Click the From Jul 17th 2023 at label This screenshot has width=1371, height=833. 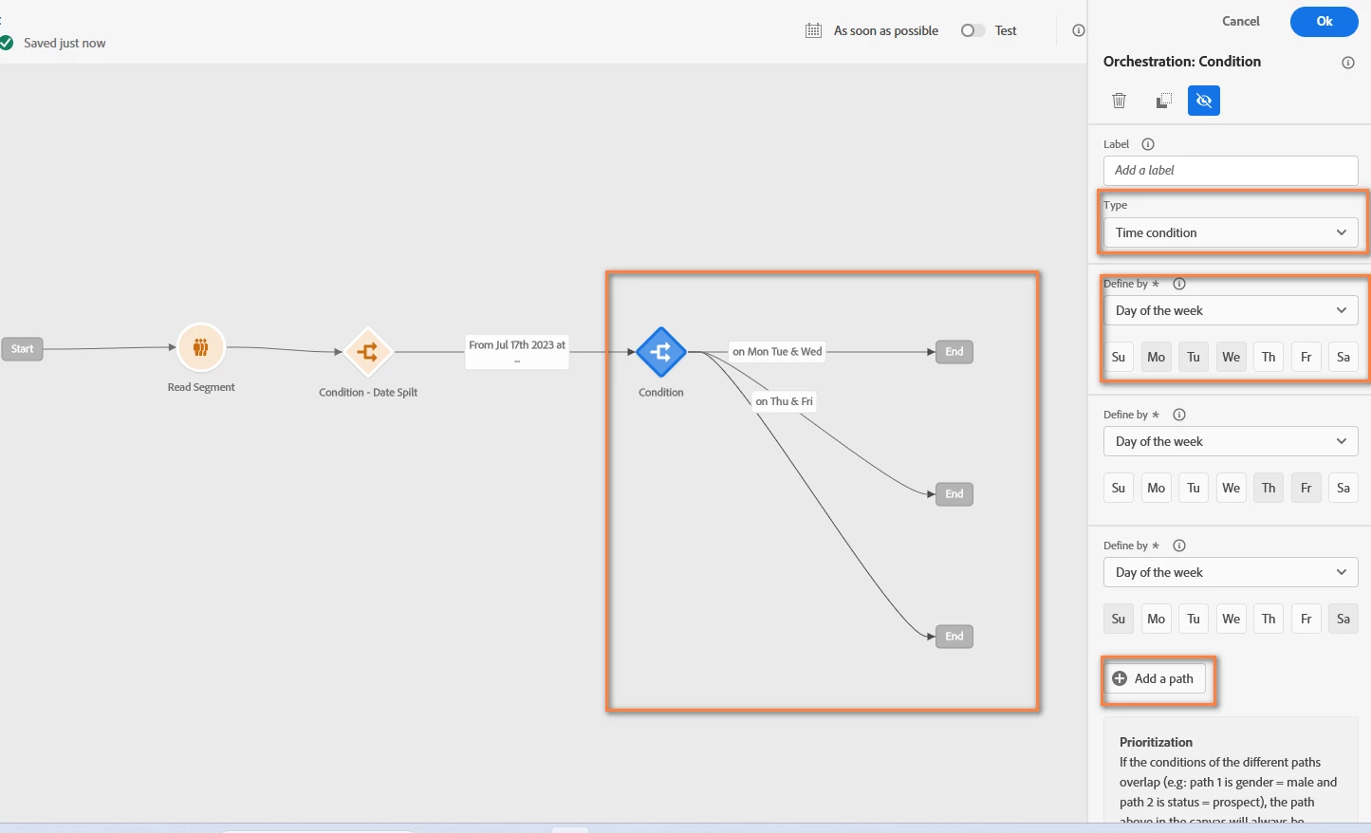[517, 351]
